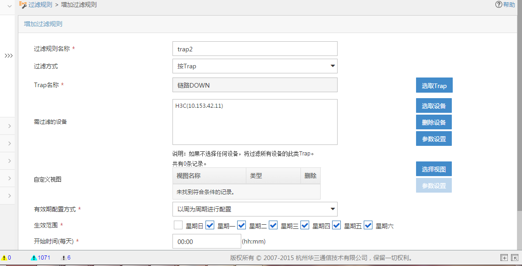
Task: Click the 选取设备 button
Action: pyautogui.click(x=433, y=106)
